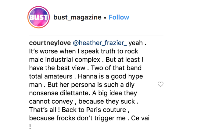
Task: Click the 'Hanna is a good hype' line
Action: click(x=110, y=76)
